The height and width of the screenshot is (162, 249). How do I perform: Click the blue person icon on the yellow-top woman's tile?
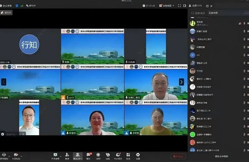[x=127, y=133]
